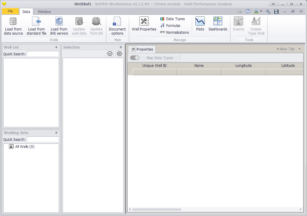
Task: Open the network icon dropdown arrow
Action: pos(261,11)
